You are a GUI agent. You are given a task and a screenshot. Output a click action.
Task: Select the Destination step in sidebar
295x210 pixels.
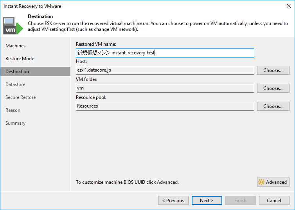click(17, 72)
